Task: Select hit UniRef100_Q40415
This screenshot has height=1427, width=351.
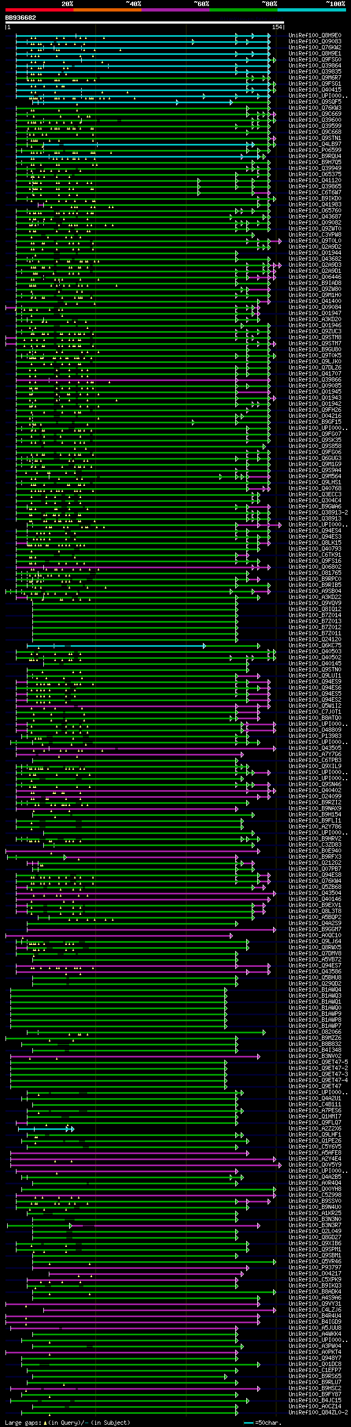Action: pyautogui.click(x=315, y=89)
